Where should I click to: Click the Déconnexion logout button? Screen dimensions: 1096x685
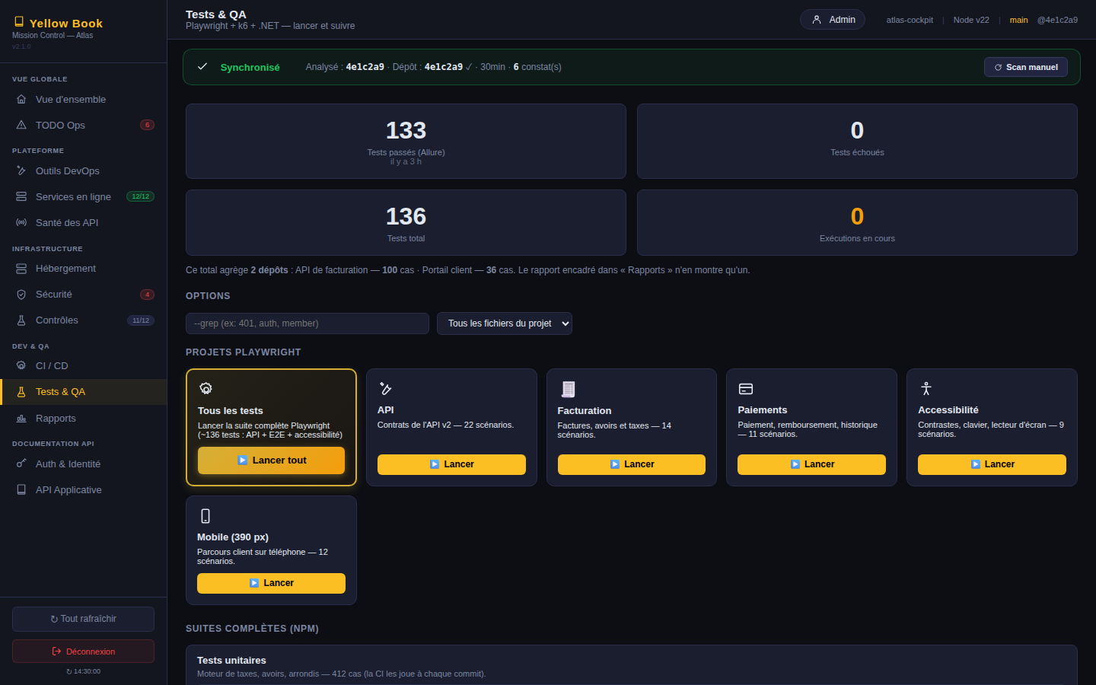coord(84,652)
